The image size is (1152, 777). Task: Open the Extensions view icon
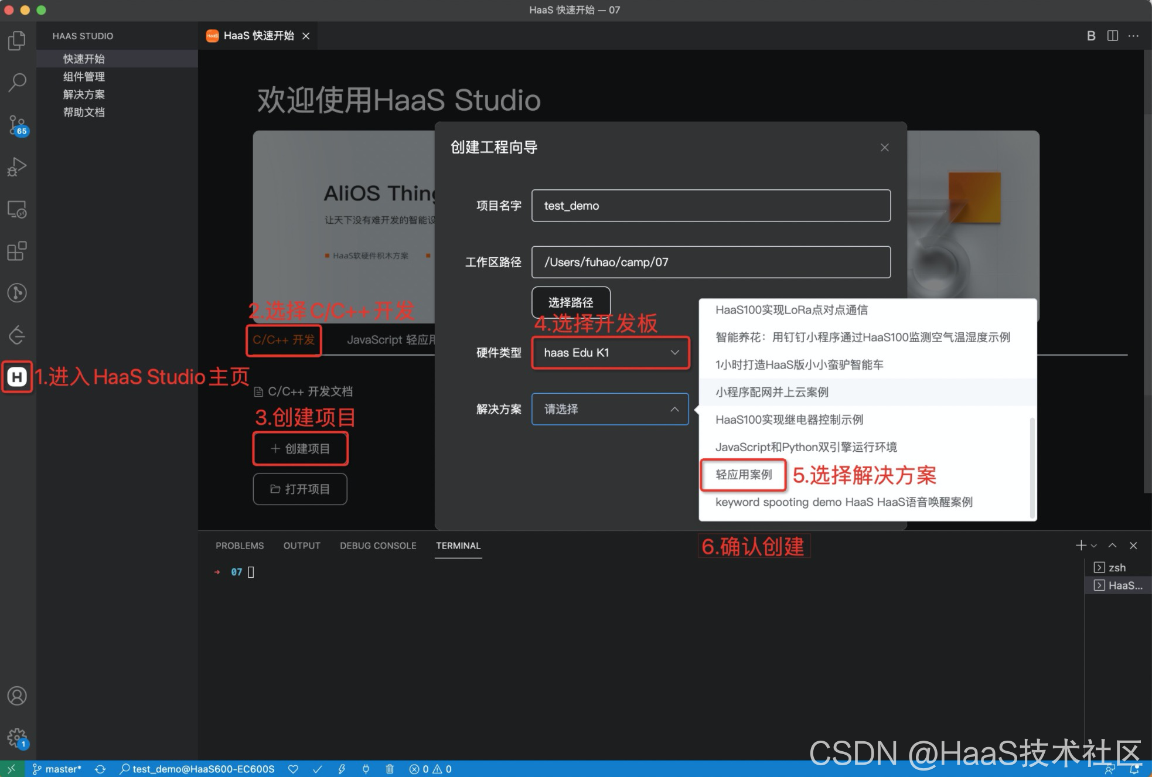pos(17,251)
